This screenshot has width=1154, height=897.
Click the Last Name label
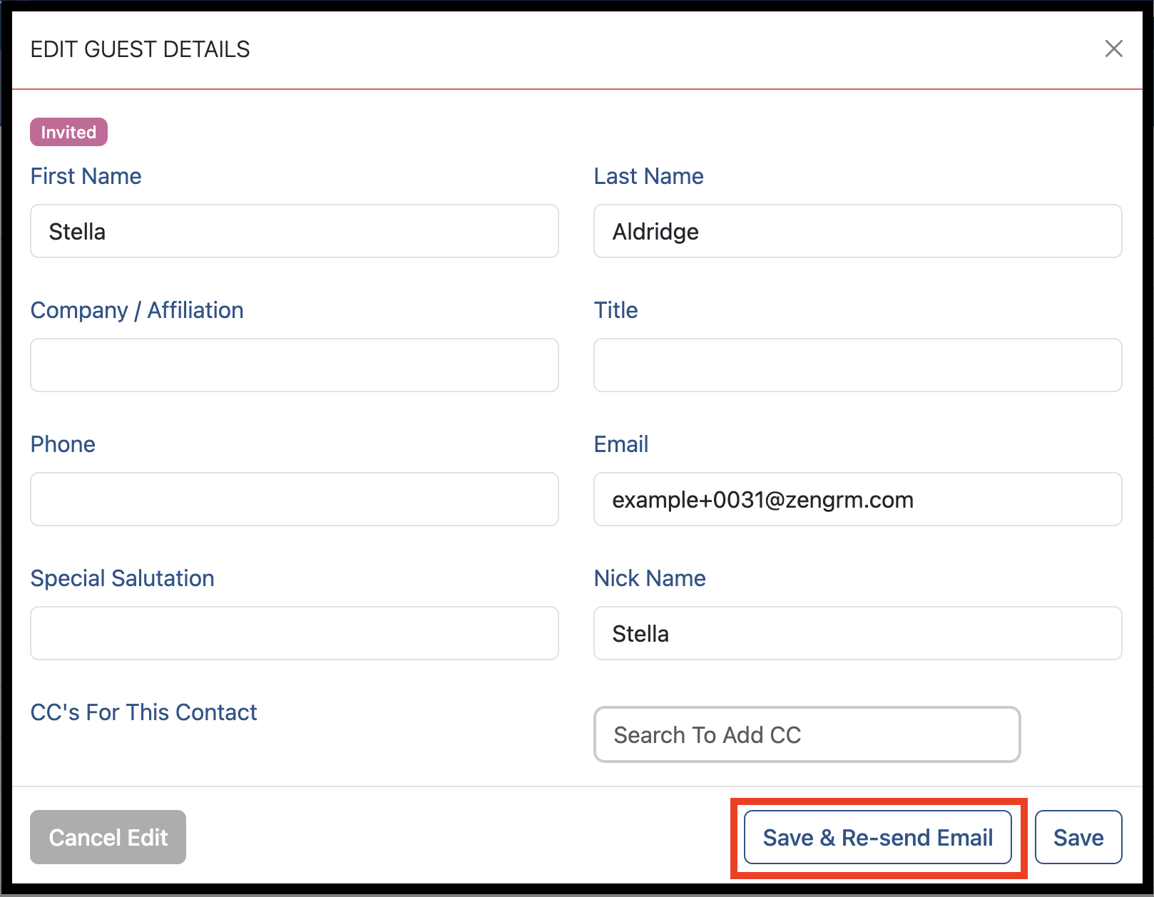point(649,176)
